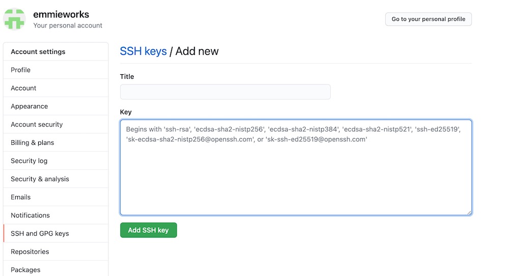Screen dimensions: 509x276
Task: Click the emmieworks username heading
Action: click(61, 14)
